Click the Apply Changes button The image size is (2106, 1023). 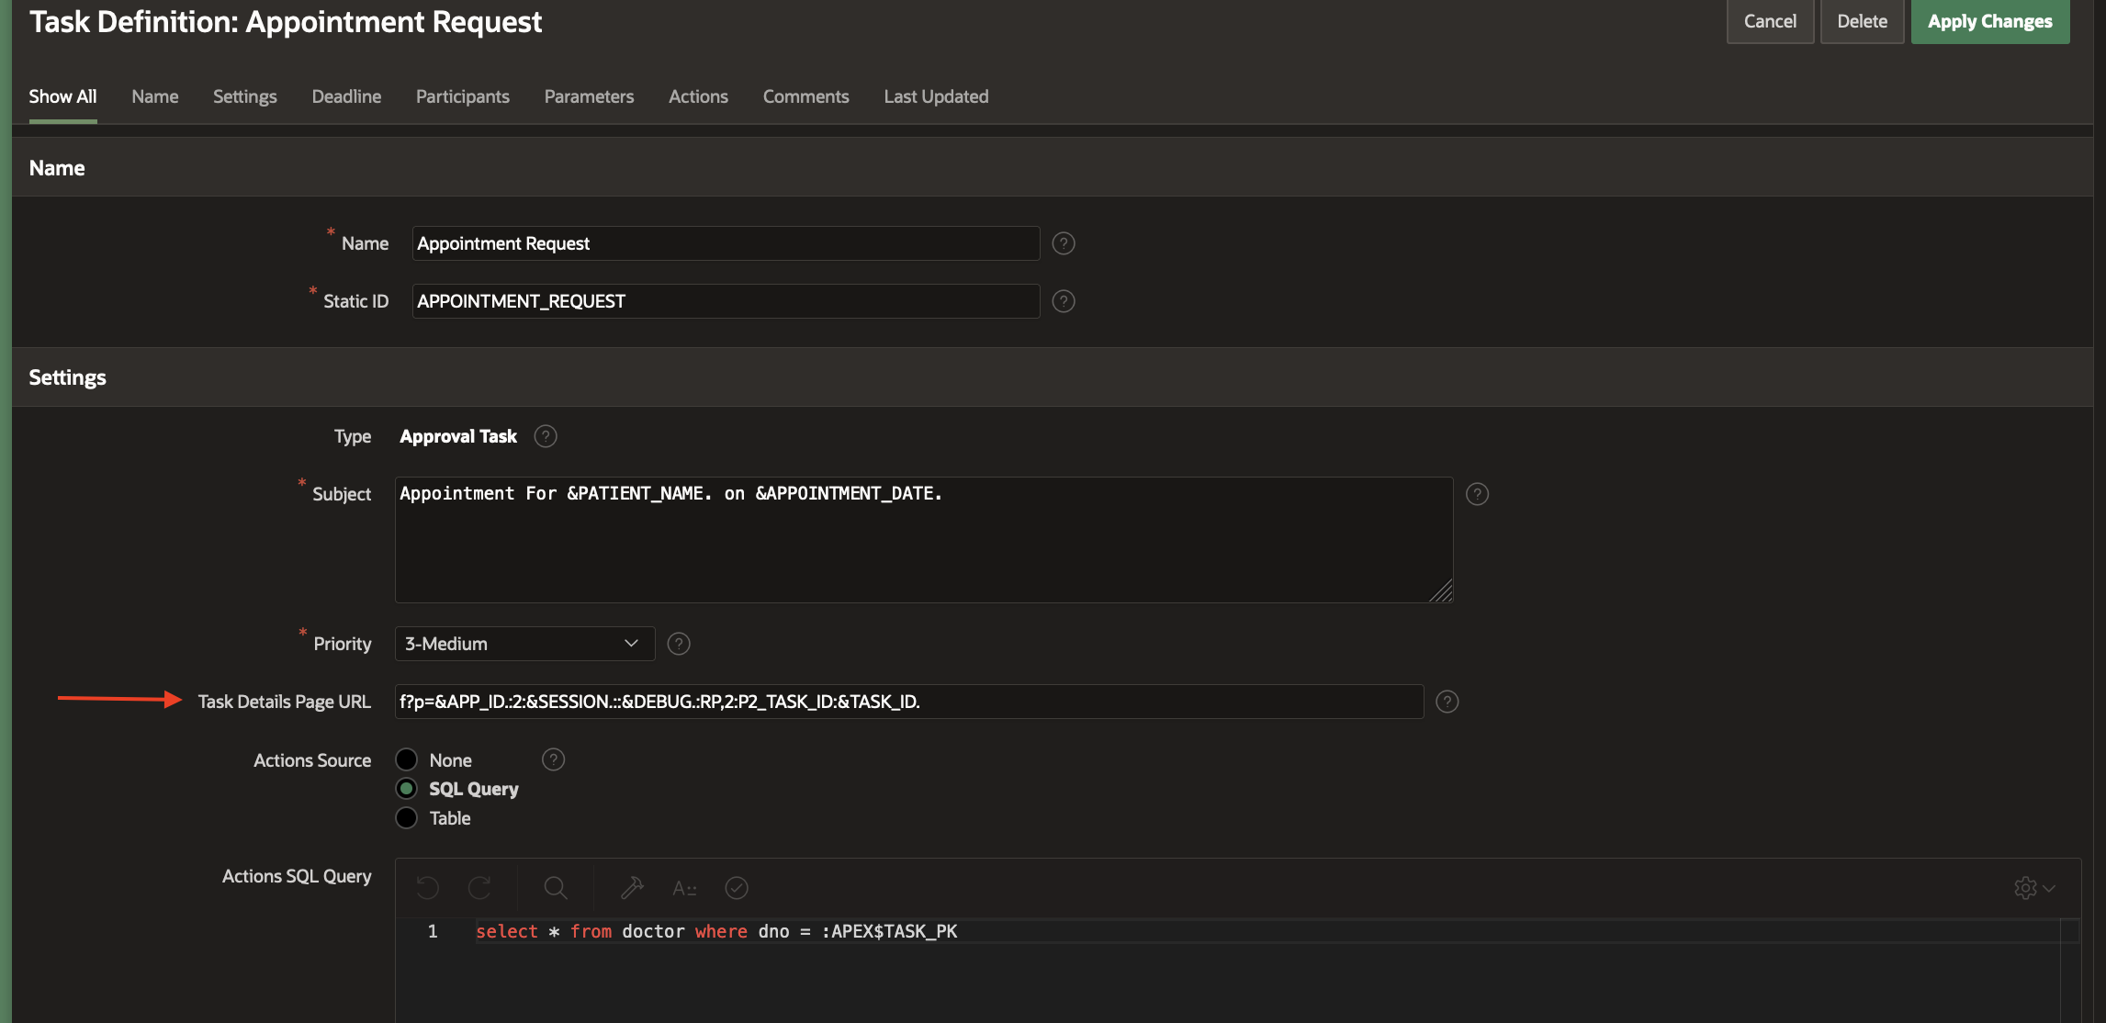[1989, 21]
